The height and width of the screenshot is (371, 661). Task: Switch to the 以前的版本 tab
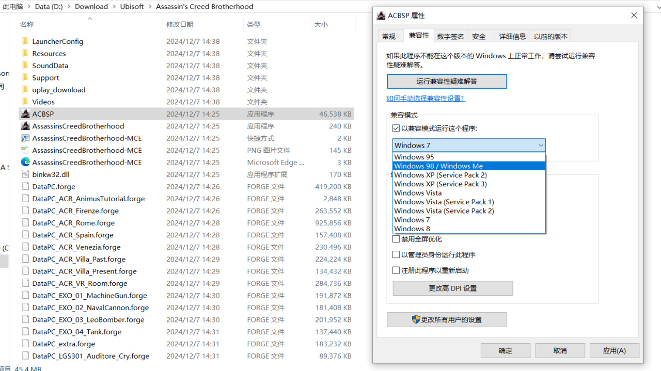click(x=550, y=36)
